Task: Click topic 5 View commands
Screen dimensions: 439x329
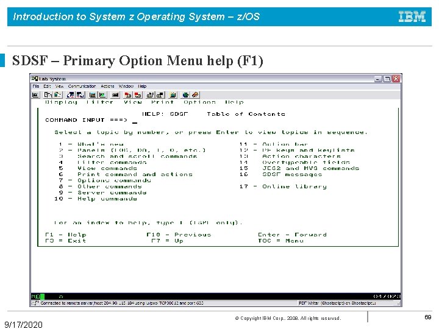Action: [x=98, y=168]
